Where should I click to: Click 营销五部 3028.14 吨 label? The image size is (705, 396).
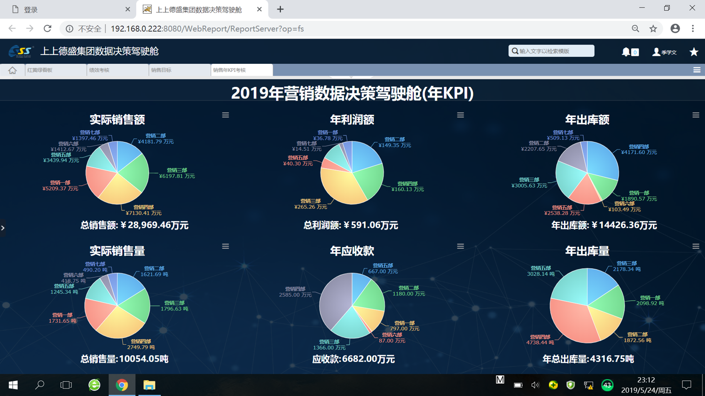click(x=541, y=271)
